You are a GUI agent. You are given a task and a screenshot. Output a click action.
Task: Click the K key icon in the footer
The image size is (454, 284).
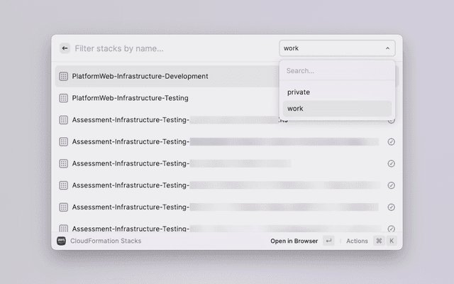[x=391, y=241]
